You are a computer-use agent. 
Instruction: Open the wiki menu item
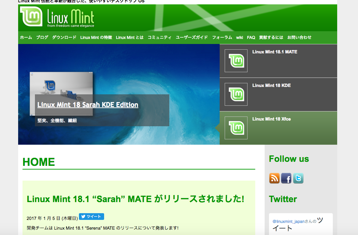pos(239,37)
